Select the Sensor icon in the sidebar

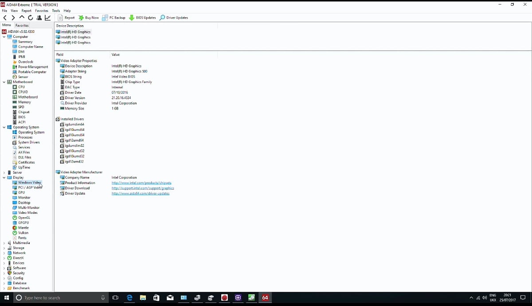point(15,77)
